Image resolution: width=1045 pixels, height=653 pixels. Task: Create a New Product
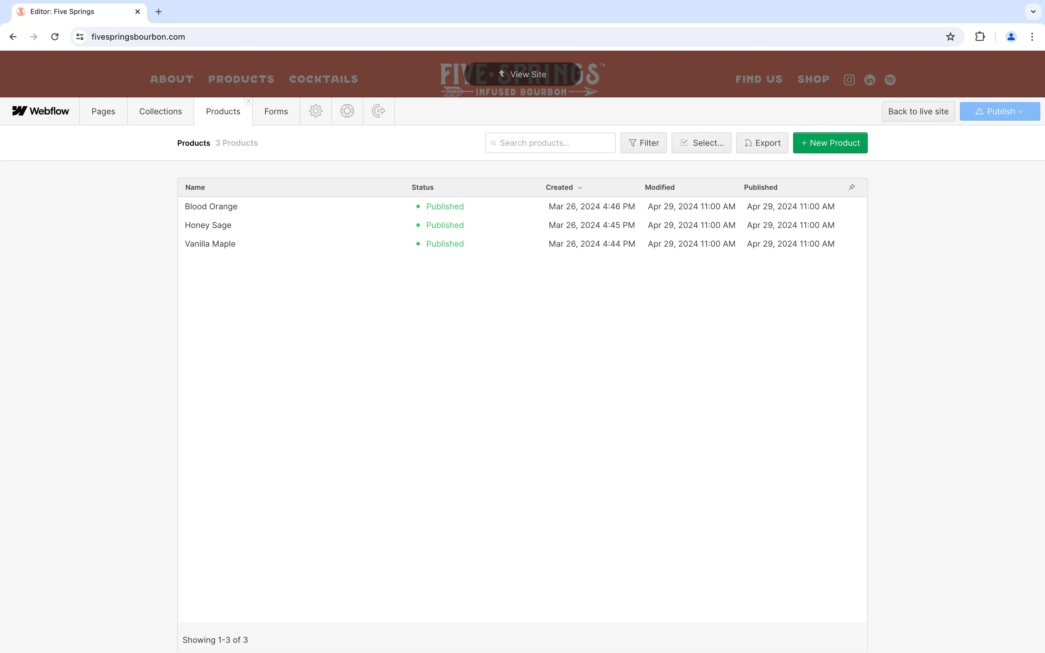point(830,143)
